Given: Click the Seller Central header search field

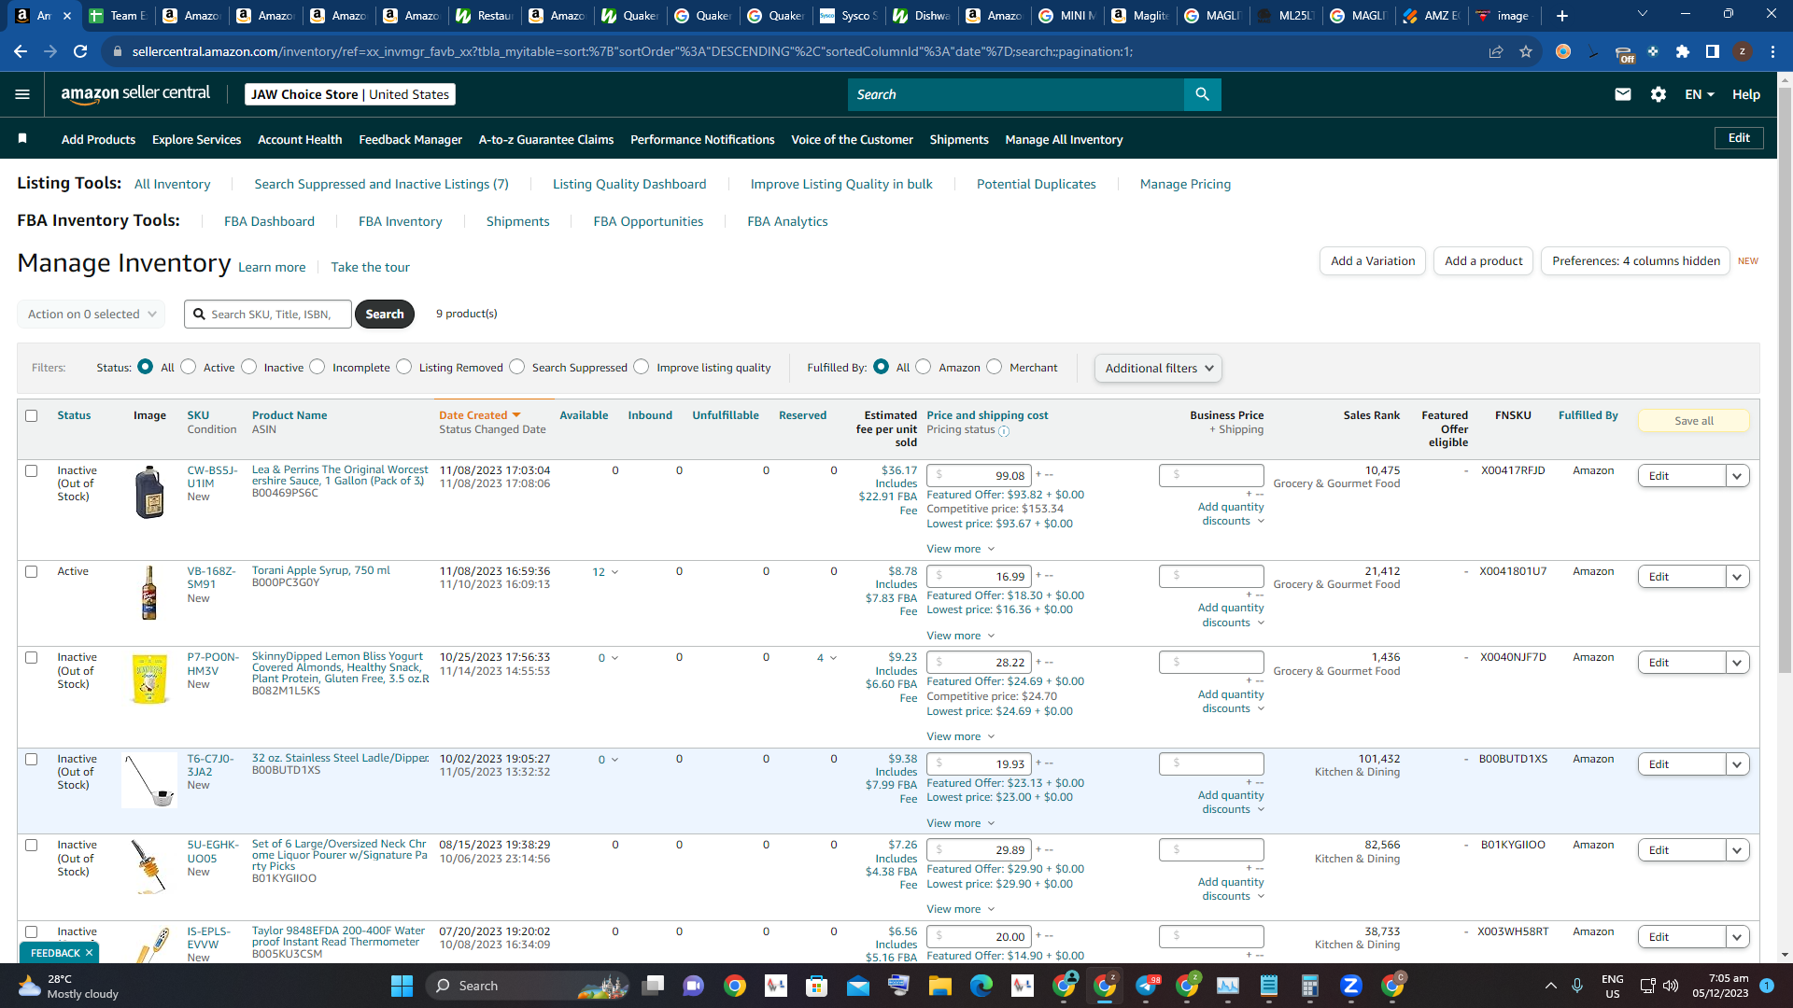Looking at the screenshot, I should tap(1015, 94).
